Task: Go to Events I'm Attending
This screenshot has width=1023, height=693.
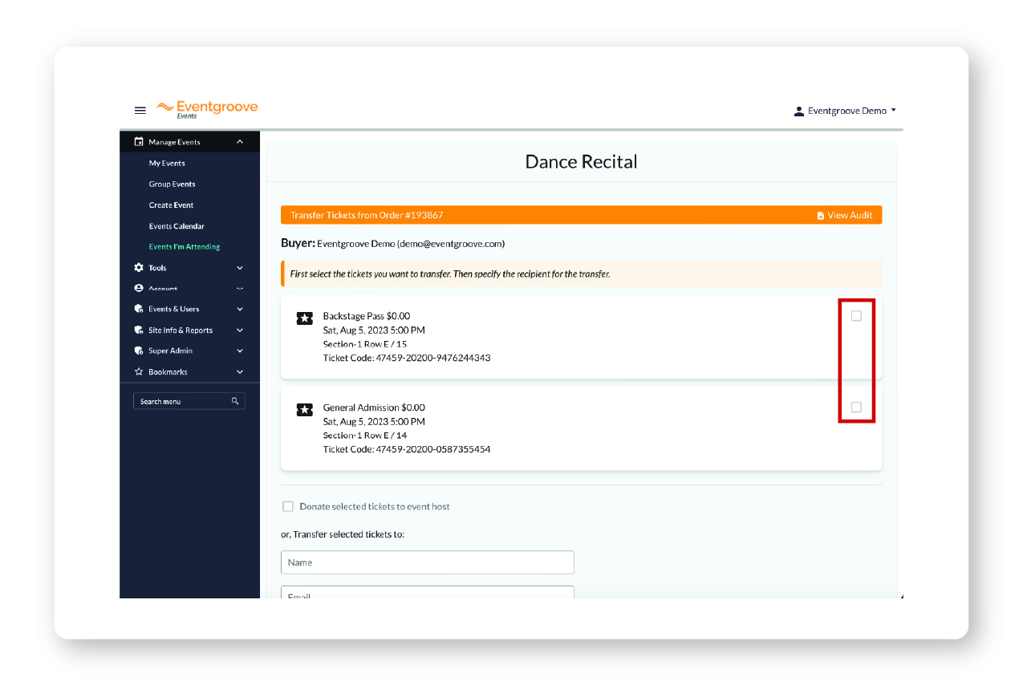Action: click(185, 247)
